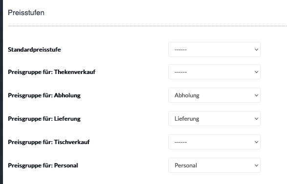Screen dimensions: 287x184
Task: Open the Standardpreisstufe dropdown
Action: 214,50
